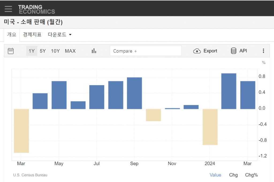Switch display to Chg

(x=233, y=175)
